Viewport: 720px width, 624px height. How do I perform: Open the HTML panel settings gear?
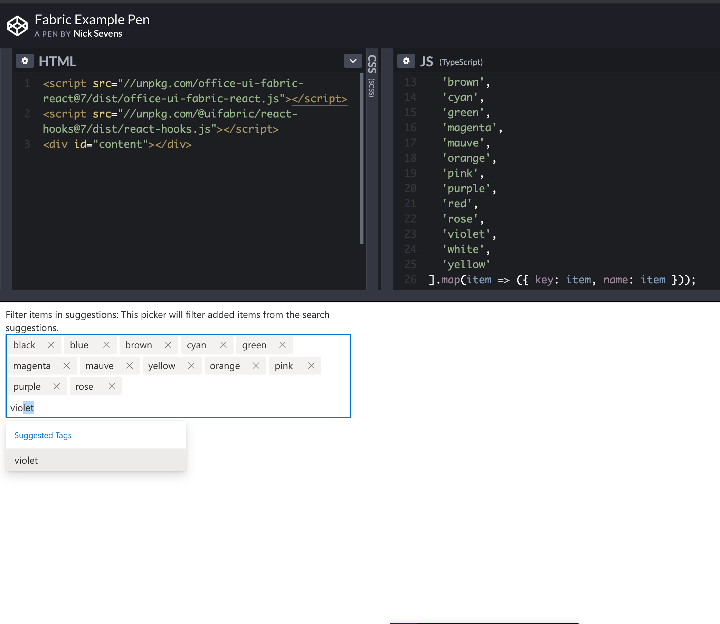[25, 61]
